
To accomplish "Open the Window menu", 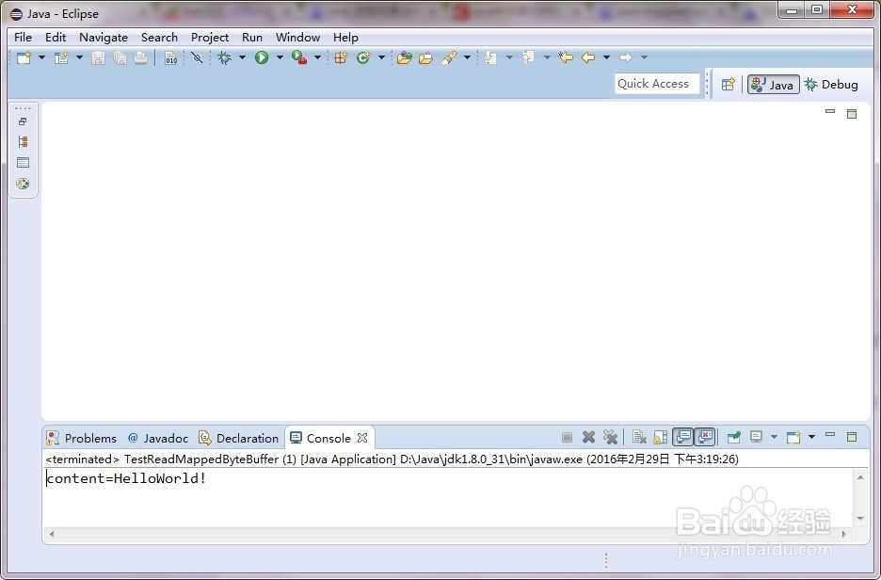I will [x=297, y=37].
